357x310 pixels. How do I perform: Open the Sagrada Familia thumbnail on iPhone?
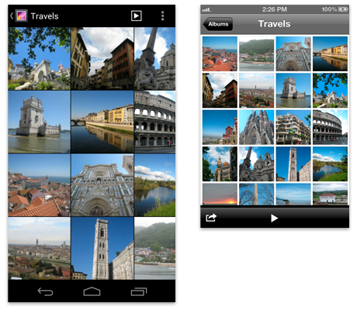(x=256, y=127)
